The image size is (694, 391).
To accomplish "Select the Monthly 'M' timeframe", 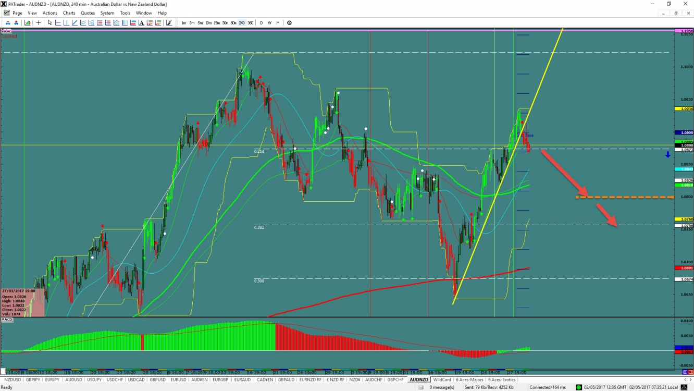I will pos(278,22).
